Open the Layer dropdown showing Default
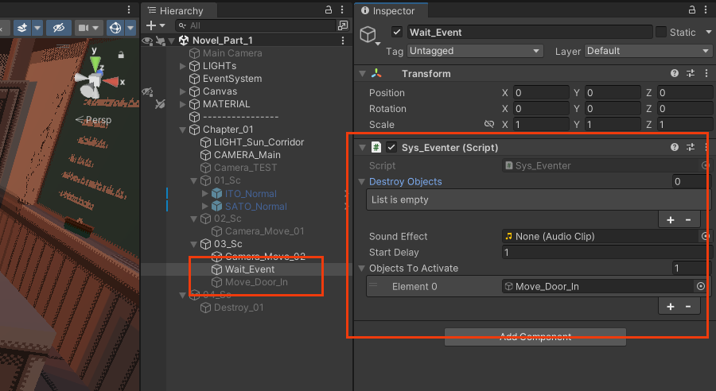This screenshot has height=391, width=716. coord(648,51)
